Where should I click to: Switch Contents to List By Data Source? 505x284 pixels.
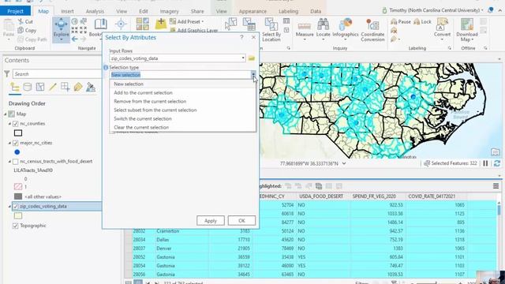coord(28,88)
